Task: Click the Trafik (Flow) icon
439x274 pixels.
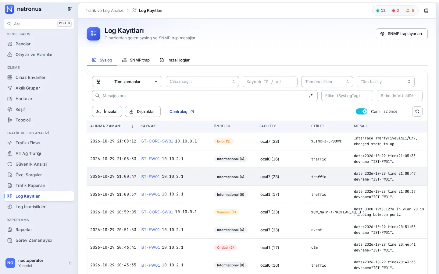Action: pos(10,143)
